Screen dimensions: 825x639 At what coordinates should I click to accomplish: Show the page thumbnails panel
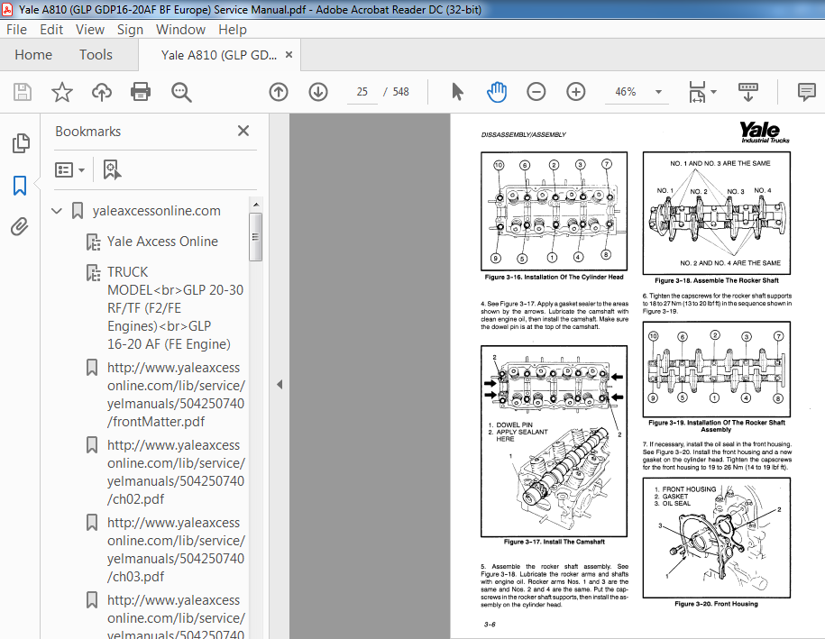tap(21, 143)
